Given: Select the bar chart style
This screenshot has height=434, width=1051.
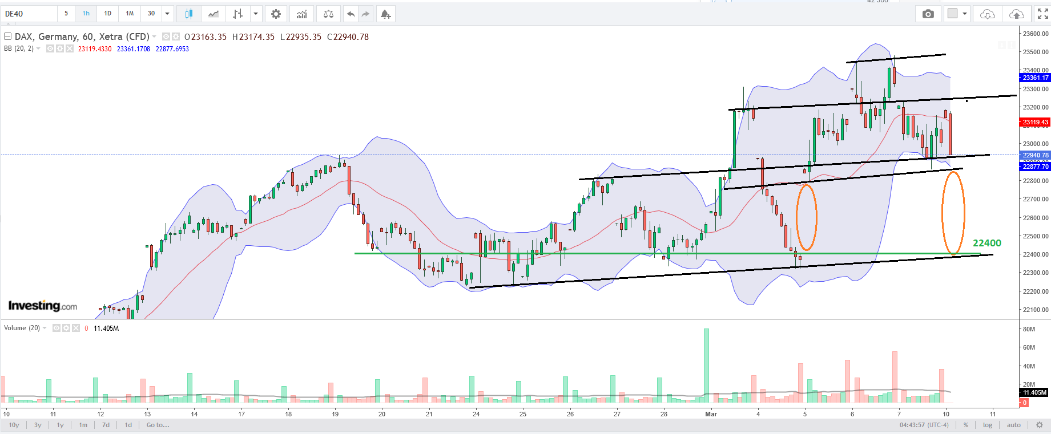Looking at the screenshot, I should point(238,14).
